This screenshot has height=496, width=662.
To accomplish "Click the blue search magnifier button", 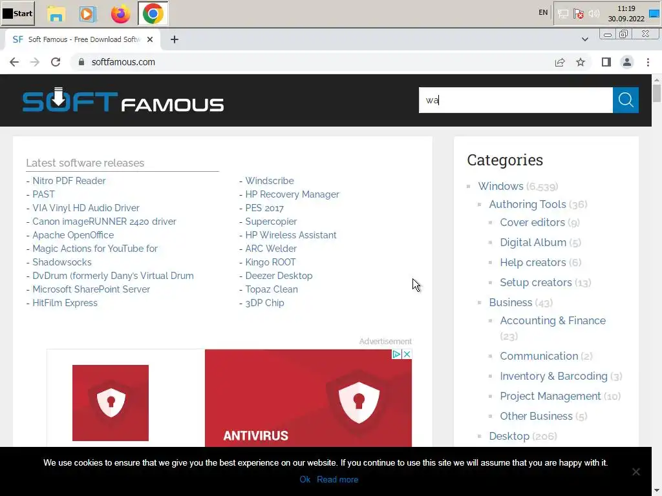I will [625, 100].
